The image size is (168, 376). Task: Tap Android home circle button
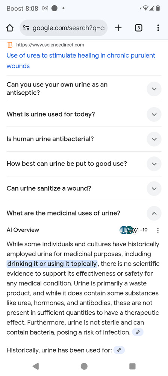pos(84,366)
